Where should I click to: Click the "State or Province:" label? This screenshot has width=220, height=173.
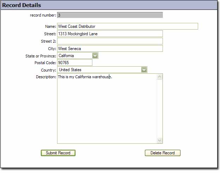pyautogui.click(x=41, y=56)
